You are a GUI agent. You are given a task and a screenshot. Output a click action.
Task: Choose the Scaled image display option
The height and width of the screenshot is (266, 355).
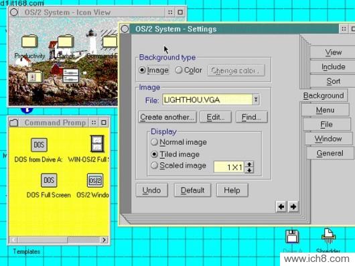coord(155,165)
